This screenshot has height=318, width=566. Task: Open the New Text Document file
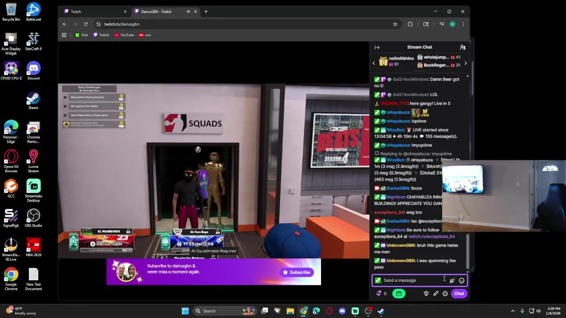point(33,279)
